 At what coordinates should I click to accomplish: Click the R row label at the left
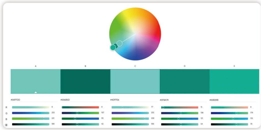pyautogui.click(x=6, y=107)
